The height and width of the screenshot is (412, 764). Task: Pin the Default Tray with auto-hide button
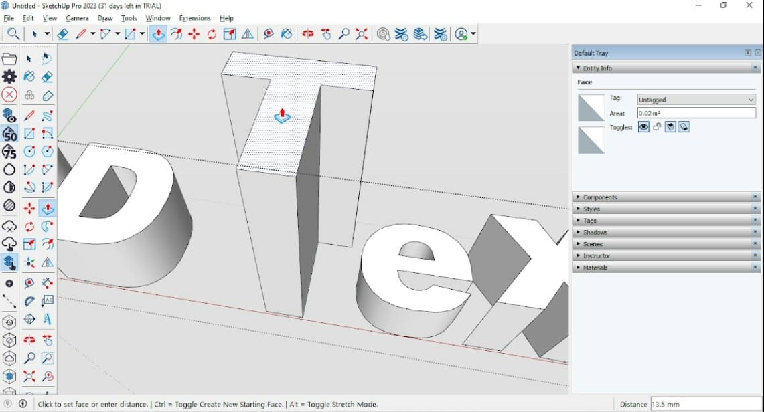tap(747, 53)
